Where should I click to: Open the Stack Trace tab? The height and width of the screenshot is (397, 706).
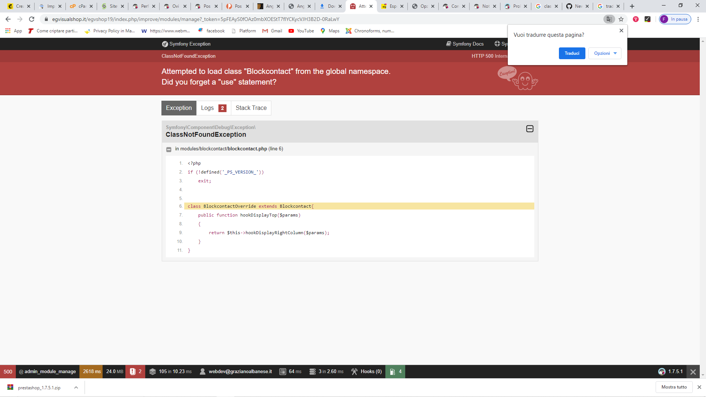click(x=251, y=108)
